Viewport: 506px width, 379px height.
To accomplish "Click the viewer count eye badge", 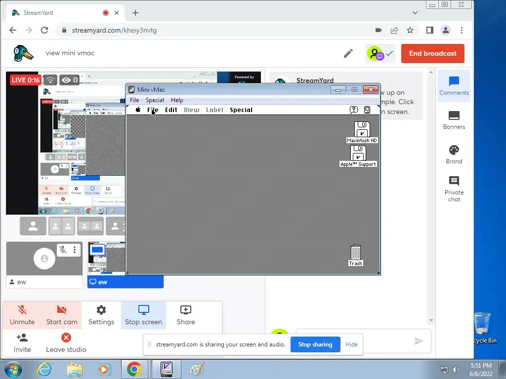I will (69, 80).
